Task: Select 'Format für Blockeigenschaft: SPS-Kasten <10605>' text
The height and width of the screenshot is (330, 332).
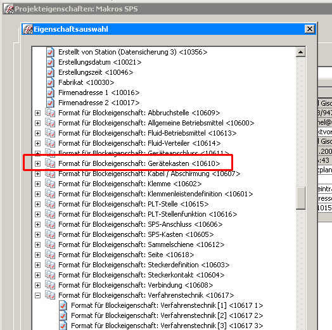Action: tap(136, 234)
